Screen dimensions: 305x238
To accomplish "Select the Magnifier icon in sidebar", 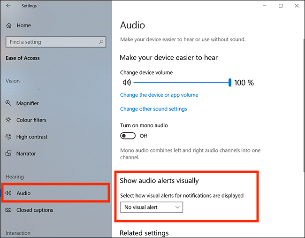I will [8, 103].
